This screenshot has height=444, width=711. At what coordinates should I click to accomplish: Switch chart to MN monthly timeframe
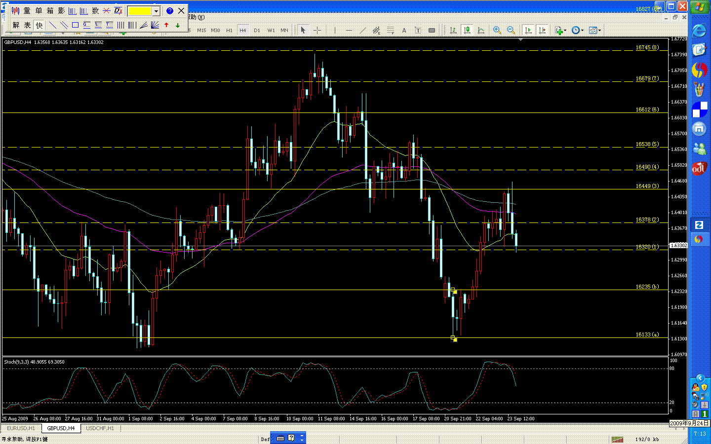[284, 30]
